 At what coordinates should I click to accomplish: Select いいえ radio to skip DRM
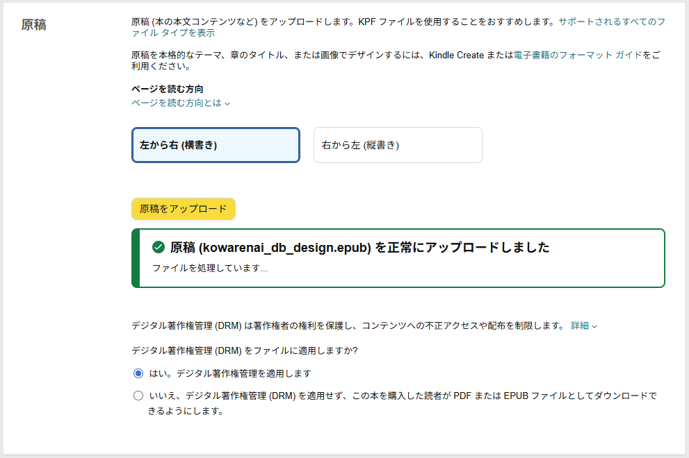coord(138,396)
